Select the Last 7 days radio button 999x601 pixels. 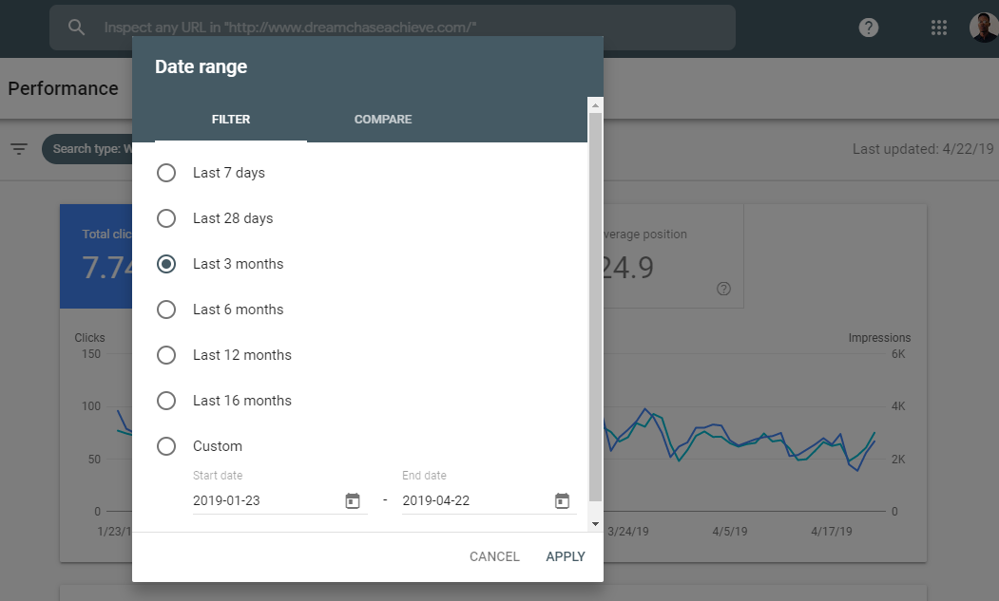pyautogui.click(x=166, y=173)
